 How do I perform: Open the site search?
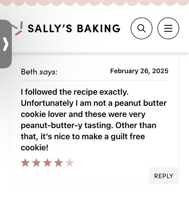pyautogui.click(x=141, y=28)
